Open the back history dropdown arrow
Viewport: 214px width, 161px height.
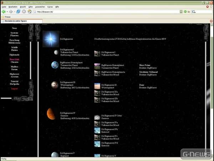(x=7, y=12)
